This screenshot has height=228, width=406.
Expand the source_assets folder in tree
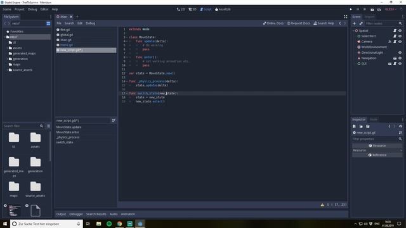tap(7, 70)
